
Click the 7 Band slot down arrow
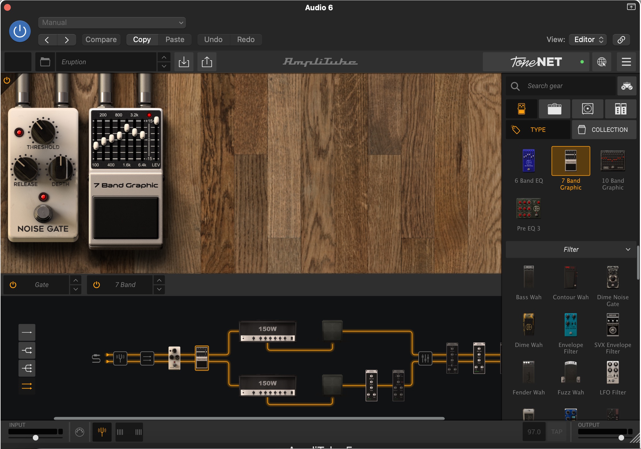point(159,289)
